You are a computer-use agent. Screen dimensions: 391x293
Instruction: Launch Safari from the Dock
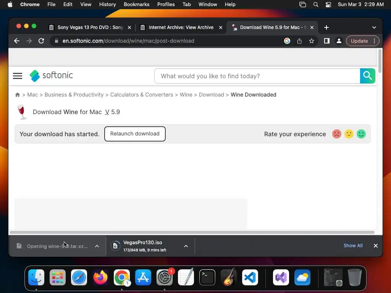[x=79, y=277]
